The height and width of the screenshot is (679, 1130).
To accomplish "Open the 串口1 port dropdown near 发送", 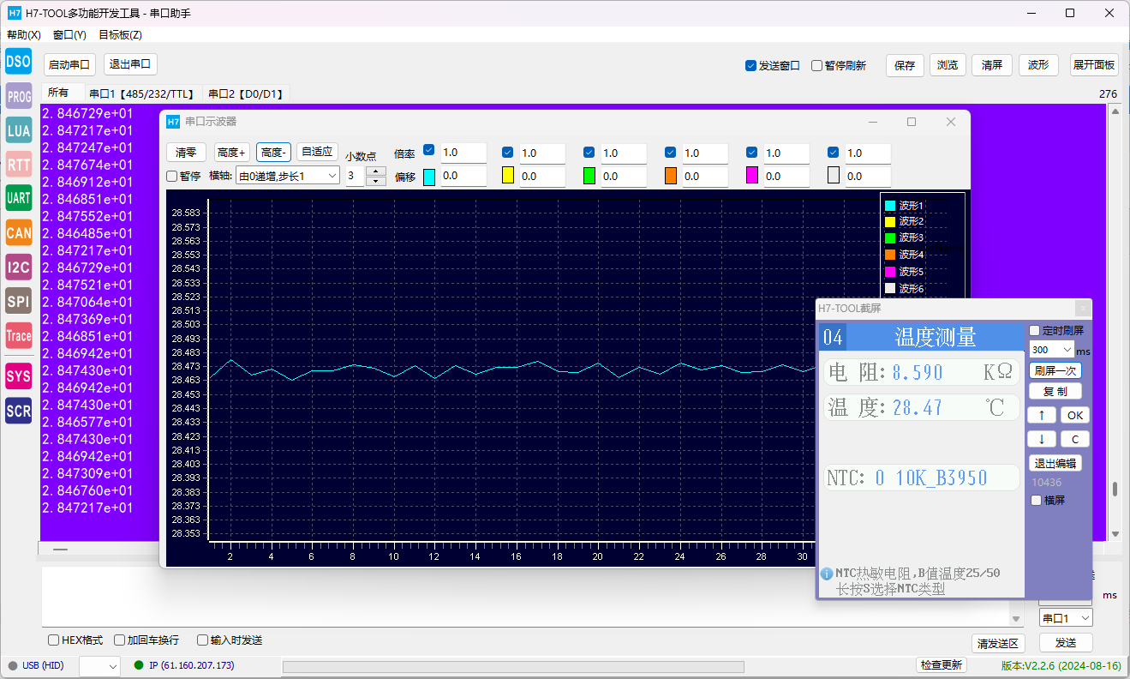I will [1066, 618].
